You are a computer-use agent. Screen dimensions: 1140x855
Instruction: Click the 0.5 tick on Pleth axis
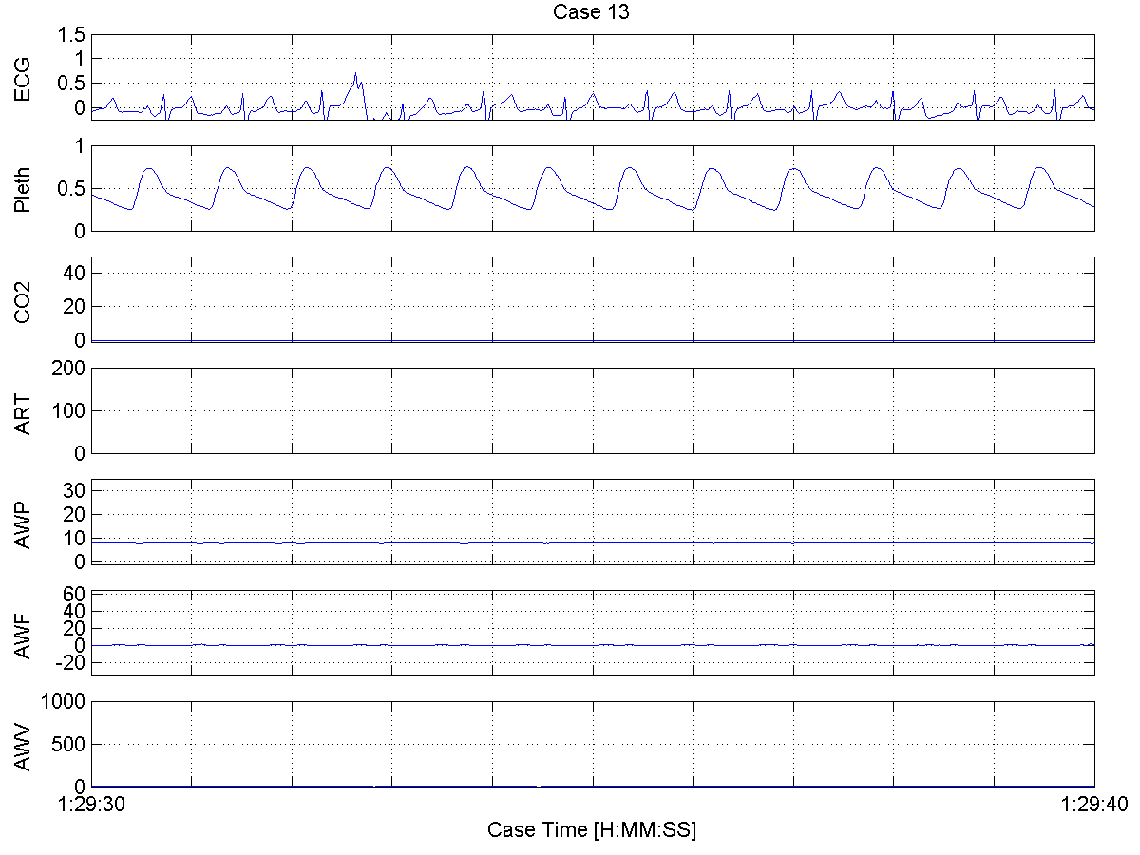click(x=72, y=189)
